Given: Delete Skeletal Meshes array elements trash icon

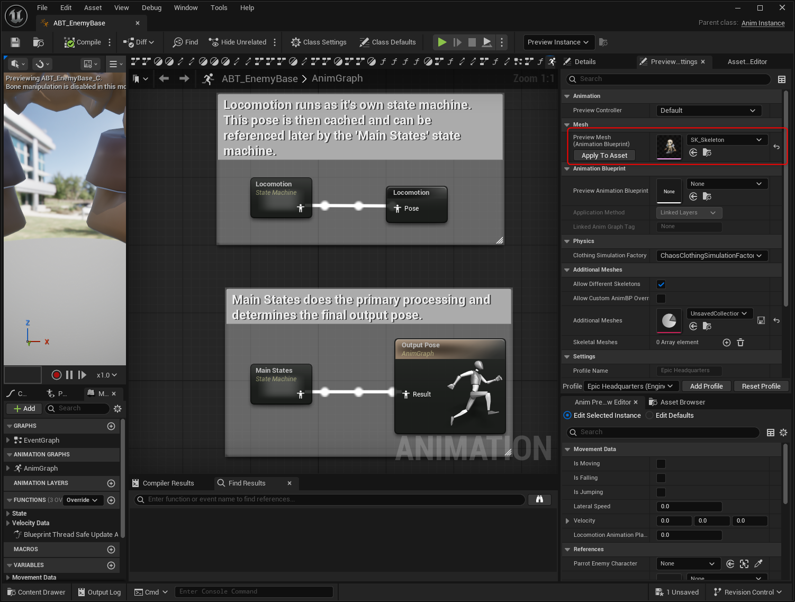Looking at the screenshot, I should [x=740, y=343].
